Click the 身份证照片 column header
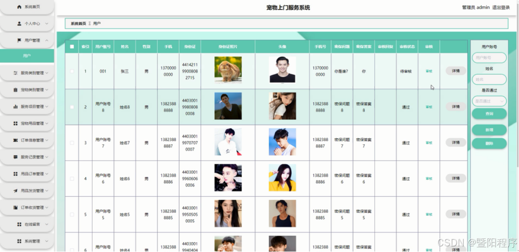Image resolution: width=519 pixels, height=252 pixels. point(228,47)
